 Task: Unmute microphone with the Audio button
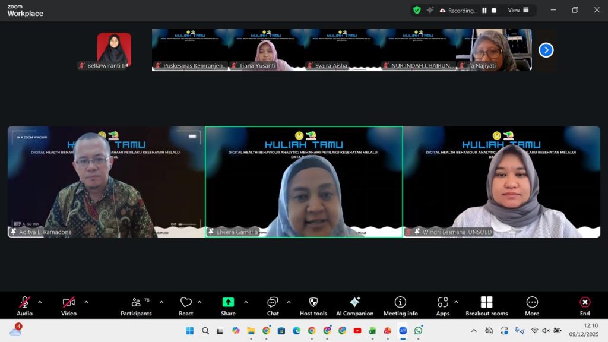[x=24, y=305]
